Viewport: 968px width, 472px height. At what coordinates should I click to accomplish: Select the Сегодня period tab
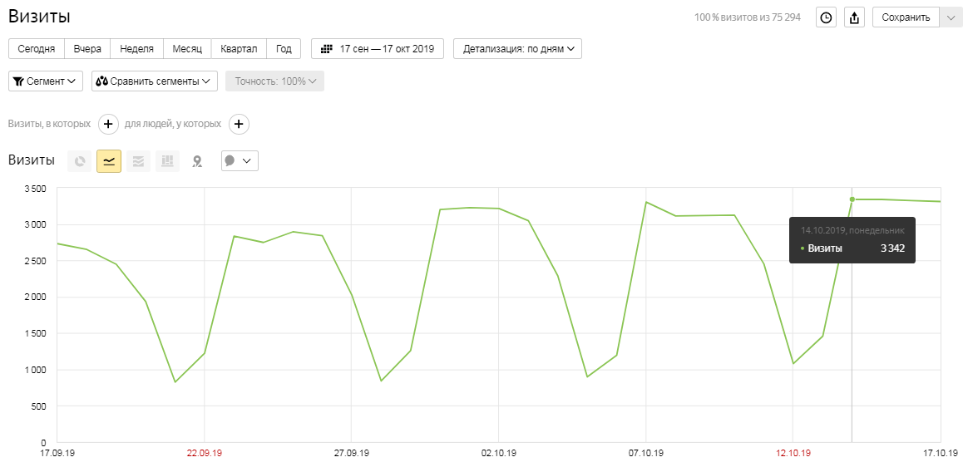click(36, 49)
